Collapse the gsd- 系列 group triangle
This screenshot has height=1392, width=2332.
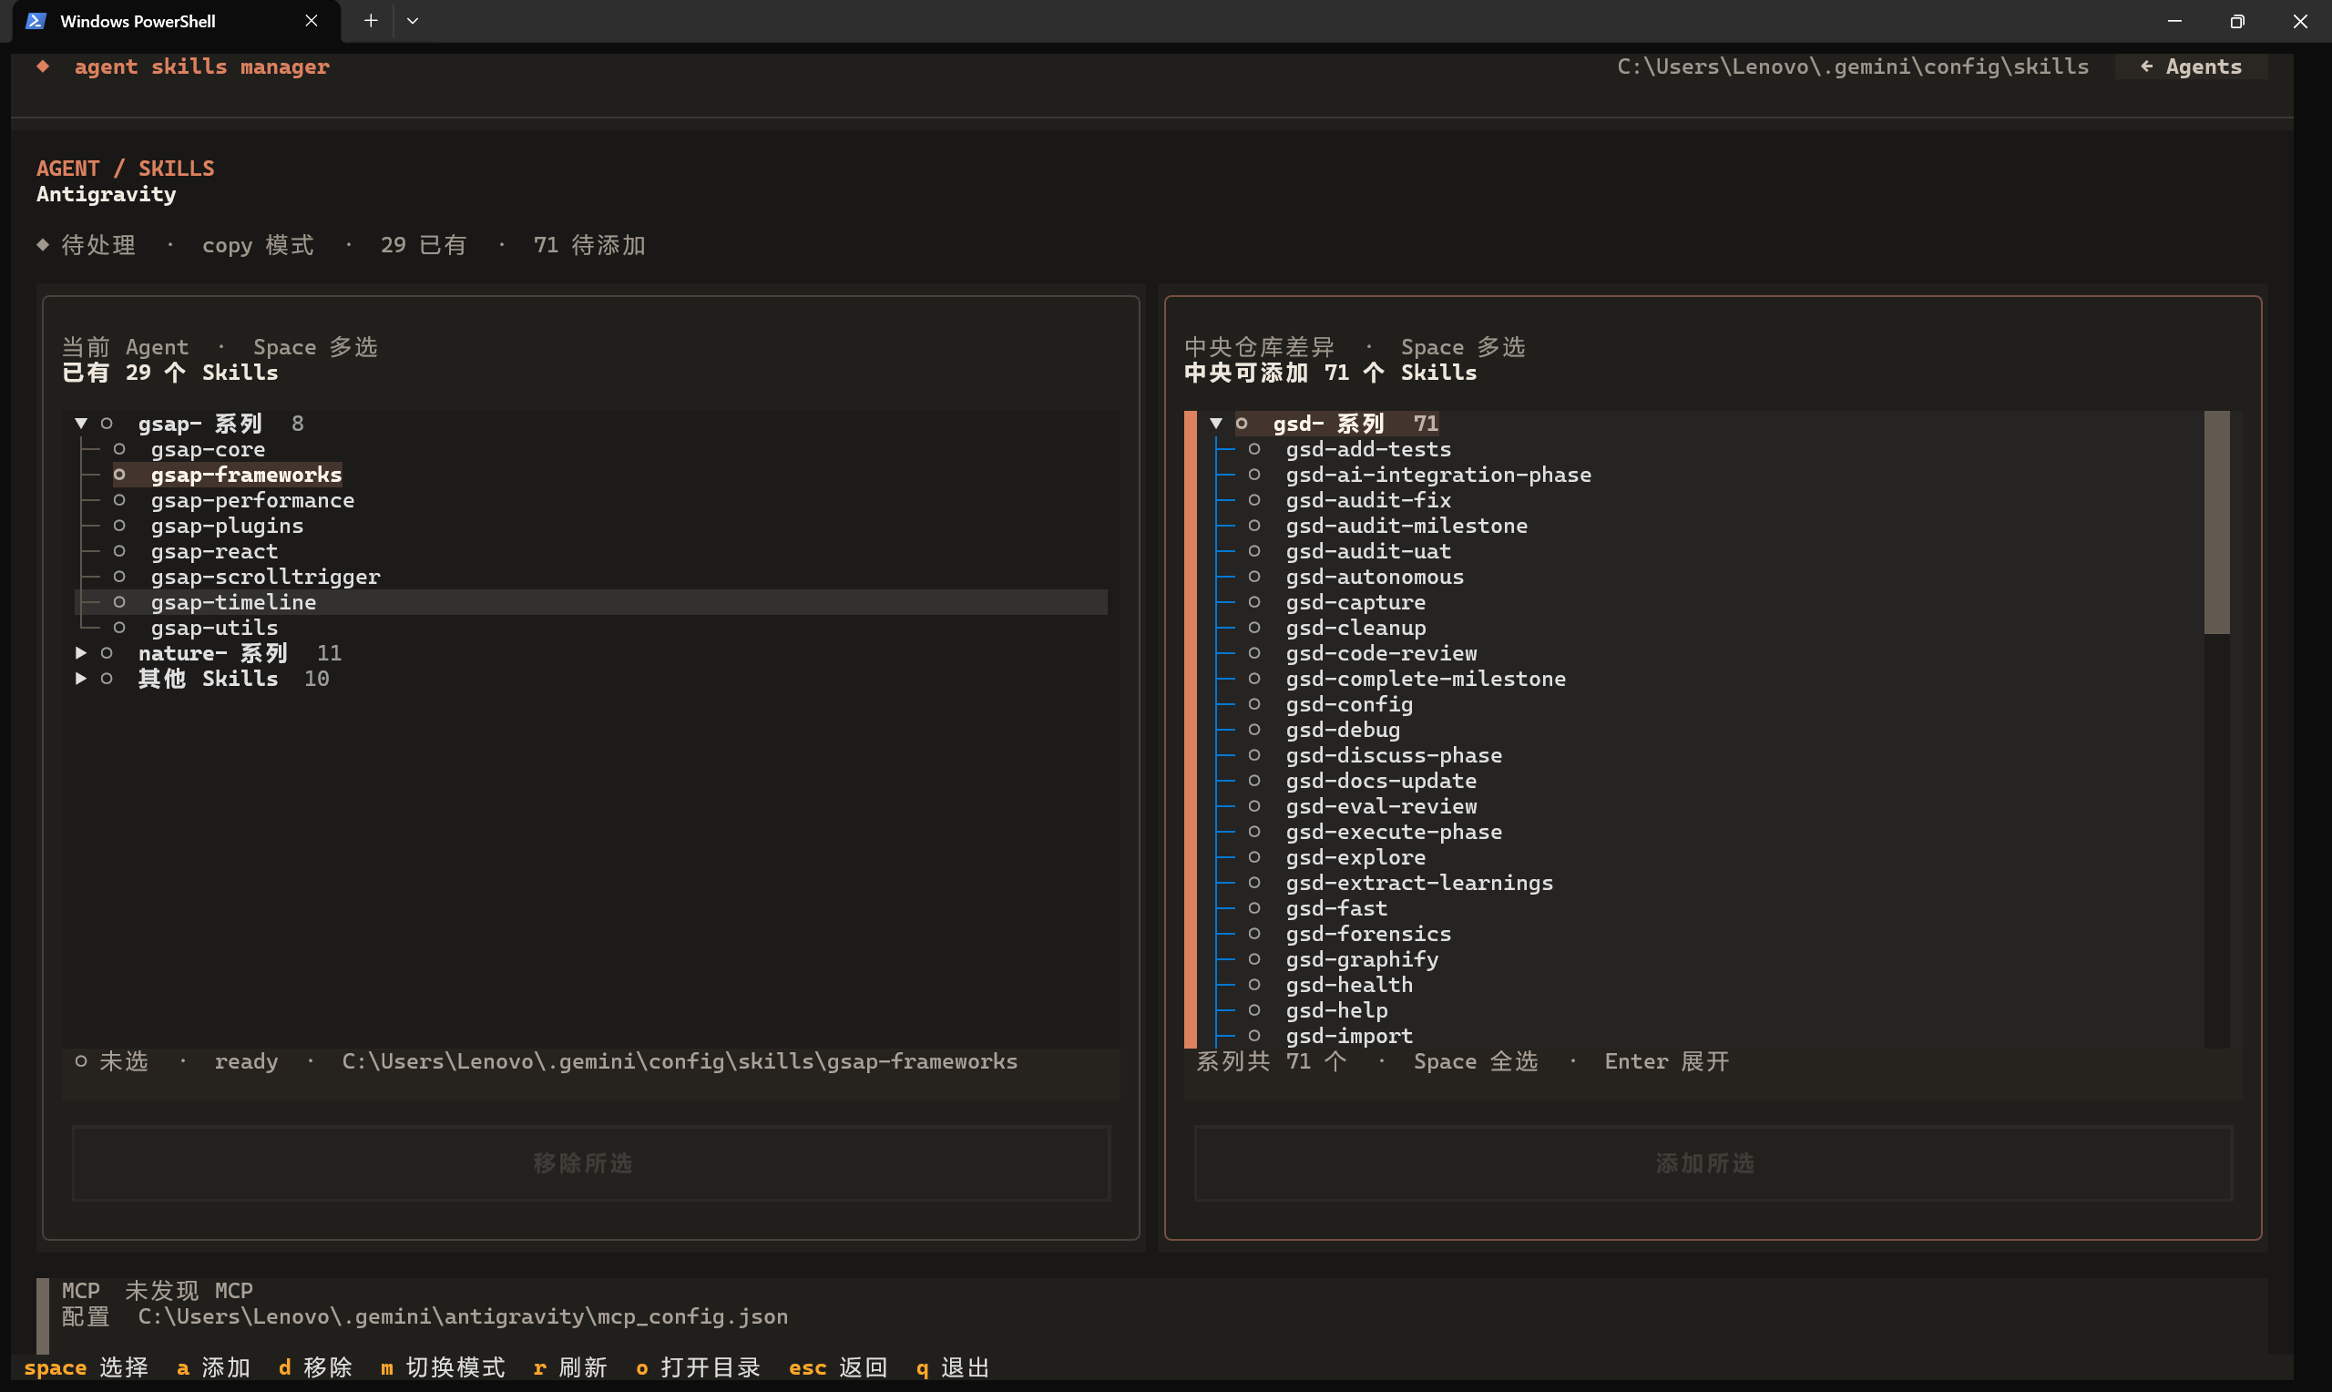coord(1216,424)
